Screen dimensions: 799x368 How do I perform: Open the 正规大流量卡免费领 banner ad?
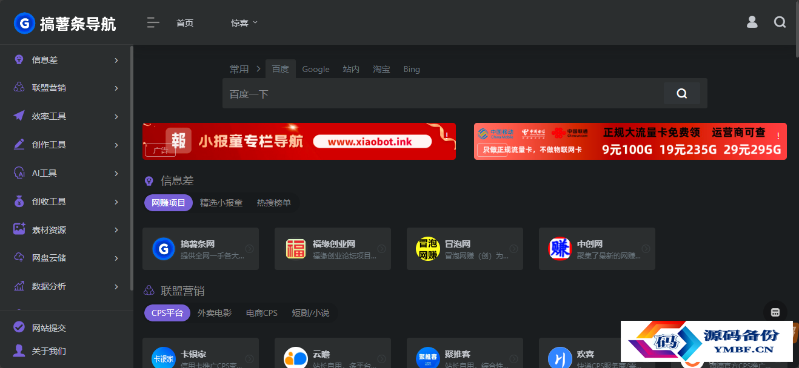click(x=630, y=141)
